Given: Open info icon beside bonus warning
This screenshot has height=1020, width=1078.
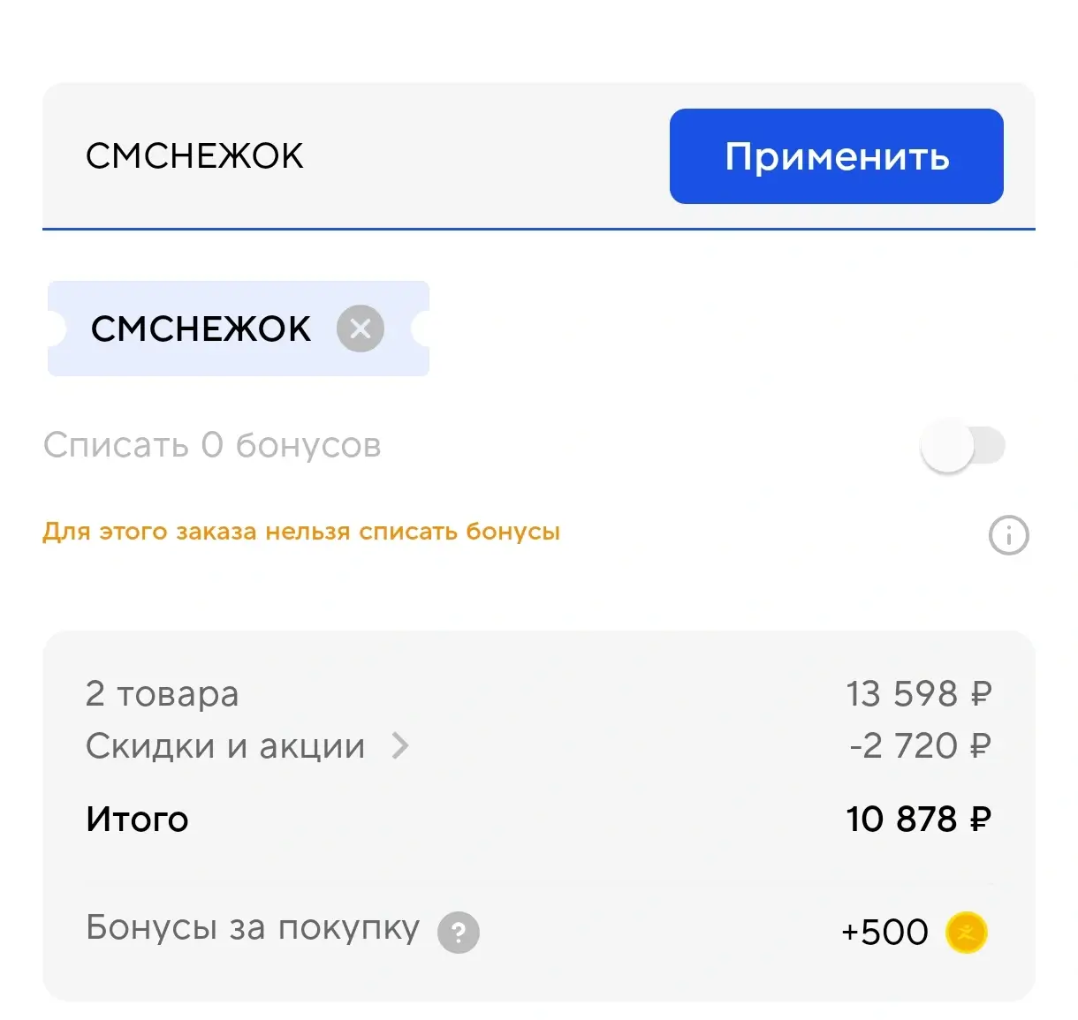Looking at the screenshot, I should click(x=1008, y=535).
